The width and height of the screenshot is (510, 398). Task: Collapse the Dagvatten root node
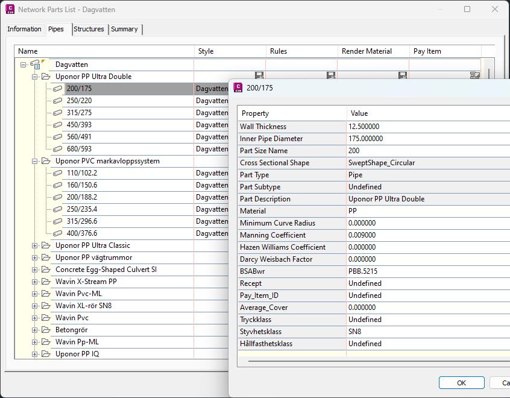23,65
